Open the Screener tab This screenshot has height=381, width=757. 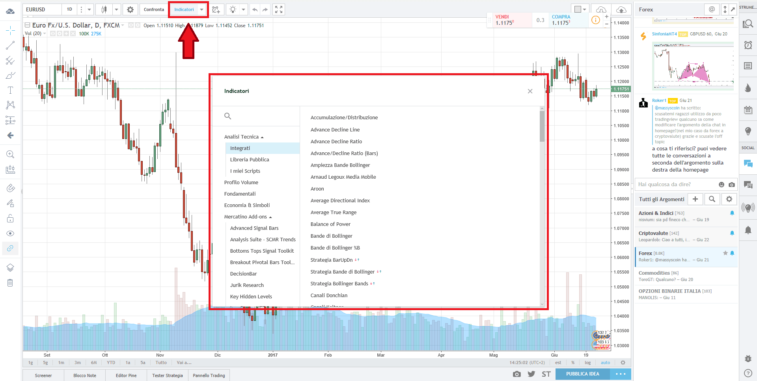(x=43, y=375)
